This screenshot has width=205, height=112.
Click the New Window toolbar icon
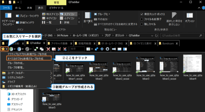pyautogui.click(x=36, y=49)
